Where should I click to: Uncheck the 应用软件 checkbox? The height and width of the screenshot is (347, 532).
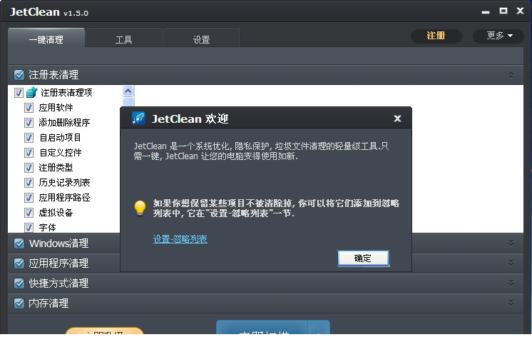pyautogui.click(x=29, y=108)
